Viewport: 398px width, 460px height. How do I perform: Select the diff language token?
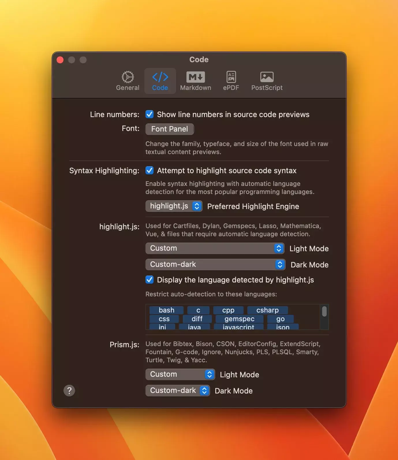tap(197, 319)
